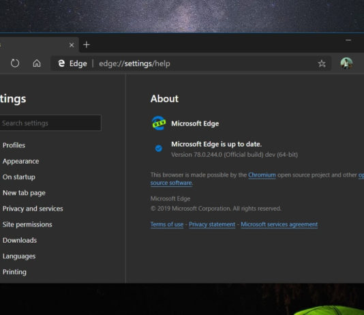The height and width of the screenshot is (315, 364).
Task: Open On startup settings section
Action: coord(19,177)
